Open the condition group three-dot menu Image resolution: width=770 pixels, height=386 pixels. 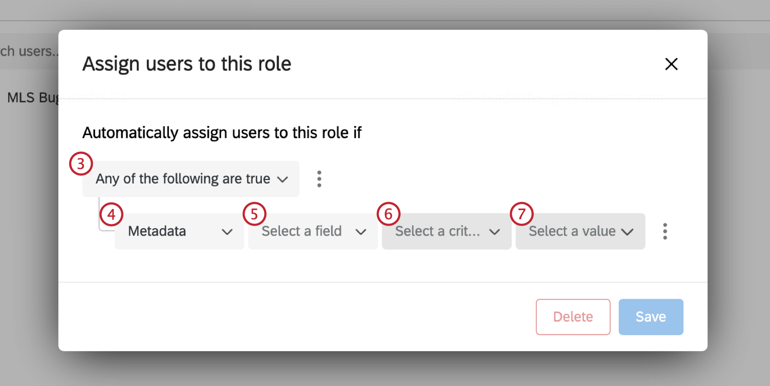click(319, 179)
